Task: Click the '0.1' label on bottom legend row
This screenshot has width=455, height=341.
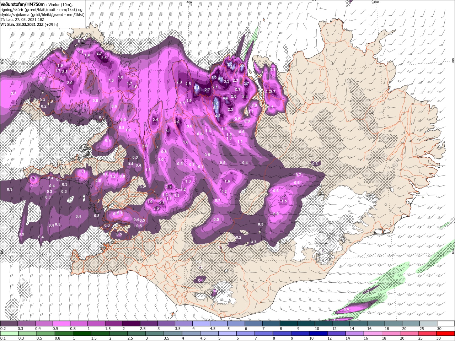Action: coord(3,338)
